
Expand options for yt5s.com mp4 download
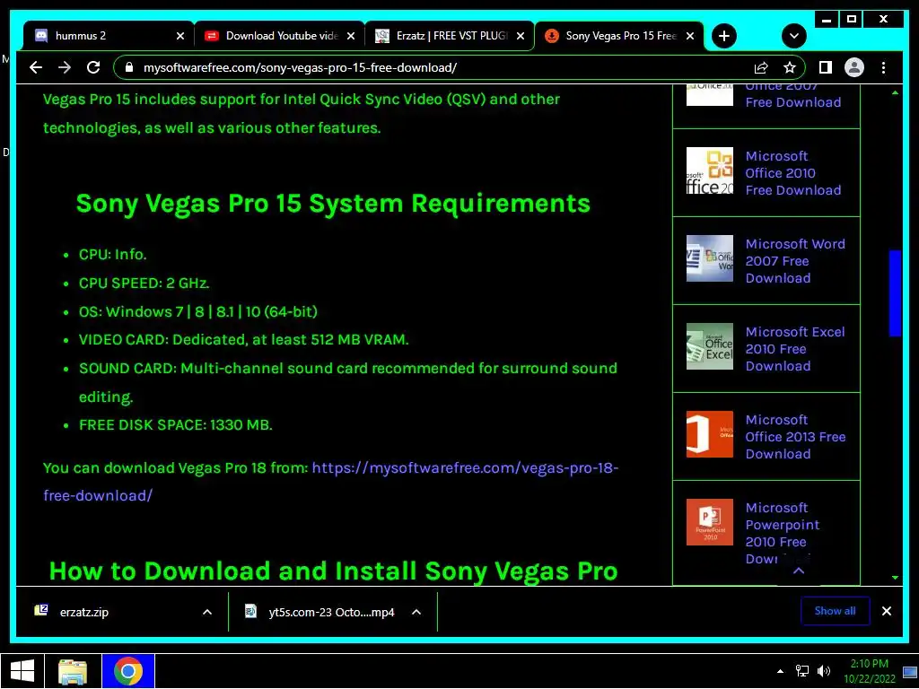[416, 612]
